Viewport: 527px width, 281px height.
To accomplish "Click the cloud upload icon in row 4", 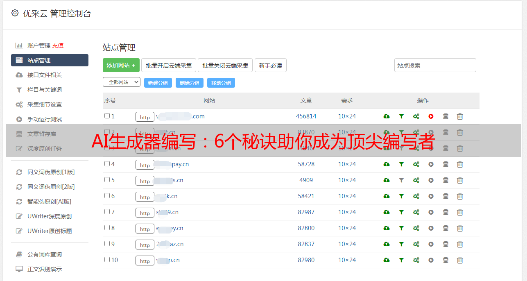I will coord(387,164).
